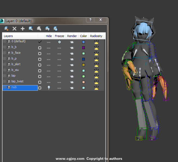Click Hide/Unhide All Layers toolbar icon
The width and height of the screenshot is (178, 162).
47,28
